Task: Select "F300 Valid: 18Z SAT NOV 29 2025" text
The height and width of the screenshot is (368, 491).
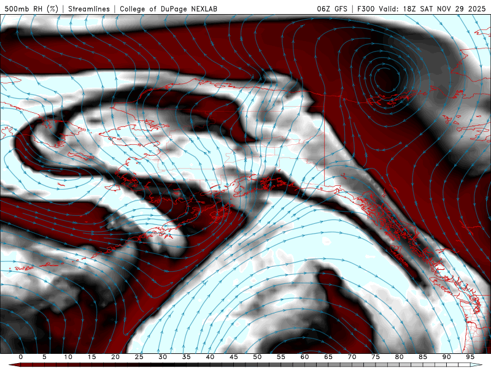Action: [422, 9]
